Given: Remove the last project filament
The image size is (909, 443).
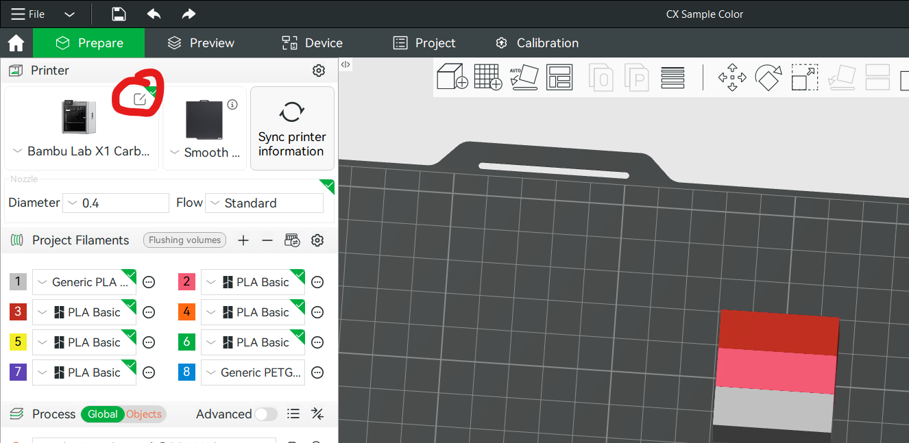Looking at the screenshot, I should [267, 240].
